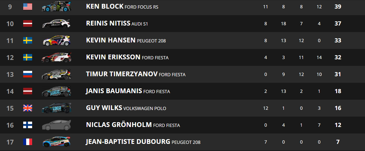
Task: Open Kevin Eriksson driver name link
Action: (x=113, y=57)
